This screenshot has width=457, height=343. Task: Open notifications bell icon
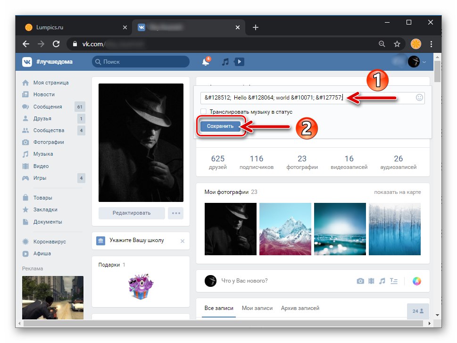206,61
